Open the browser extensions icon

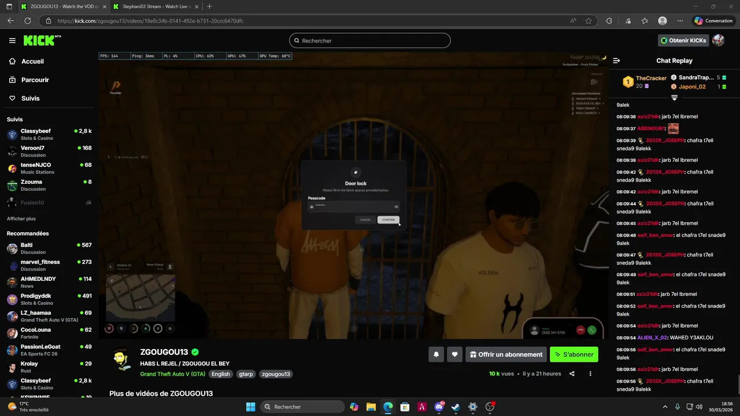pos(609,21)
